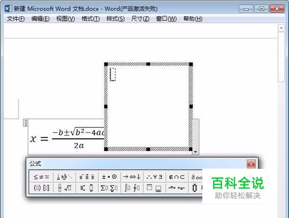The height and width of the screenshot is (218, 289).
Task: Open the fence templates palette (parentheses, brackets)
Action: [x=42, y=188]
